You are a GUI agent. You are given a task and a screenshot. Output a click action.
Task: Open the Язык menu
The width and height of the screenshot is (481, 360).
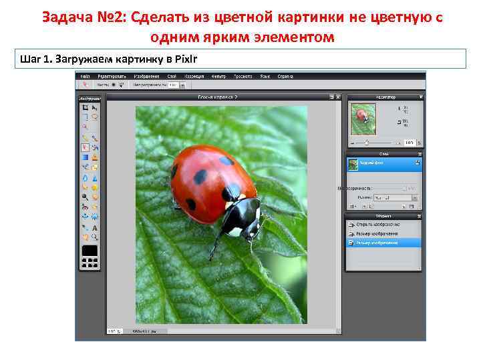(x=265, y=76)
